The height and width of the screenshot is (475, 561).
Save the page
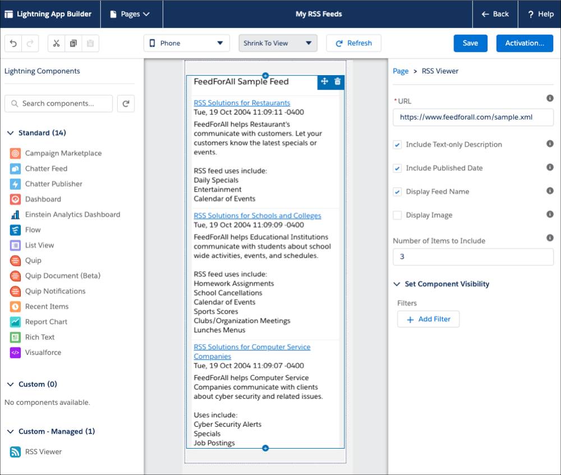point(471,43)
